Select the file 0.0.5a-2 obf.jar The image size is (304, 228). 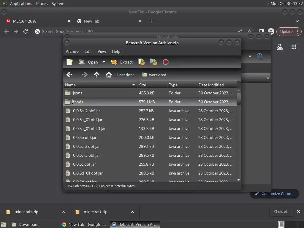click(x=150, y=111)
